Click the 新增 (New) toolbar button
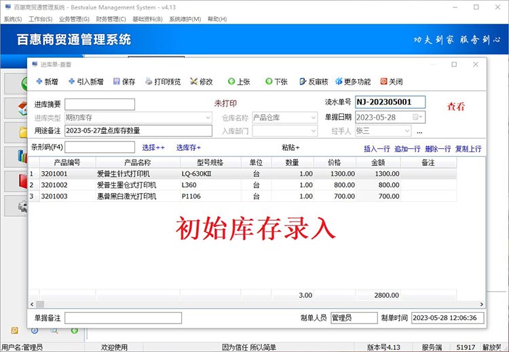 pyautogui.click(x=47, y=82)
